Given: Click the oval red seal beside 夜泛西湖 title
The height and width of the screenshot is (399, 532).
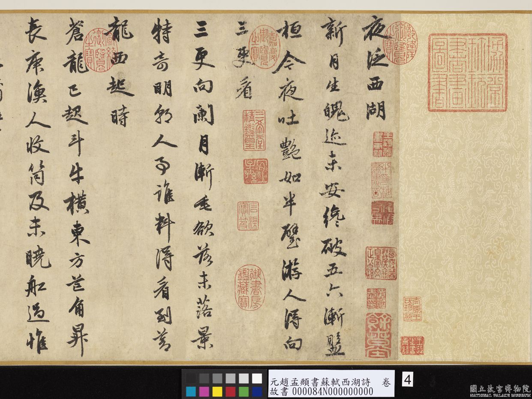Looking at the screenshot, I should pos(400,42).
